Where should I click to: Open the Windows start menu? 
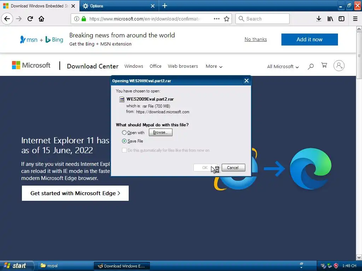point(17,266)
